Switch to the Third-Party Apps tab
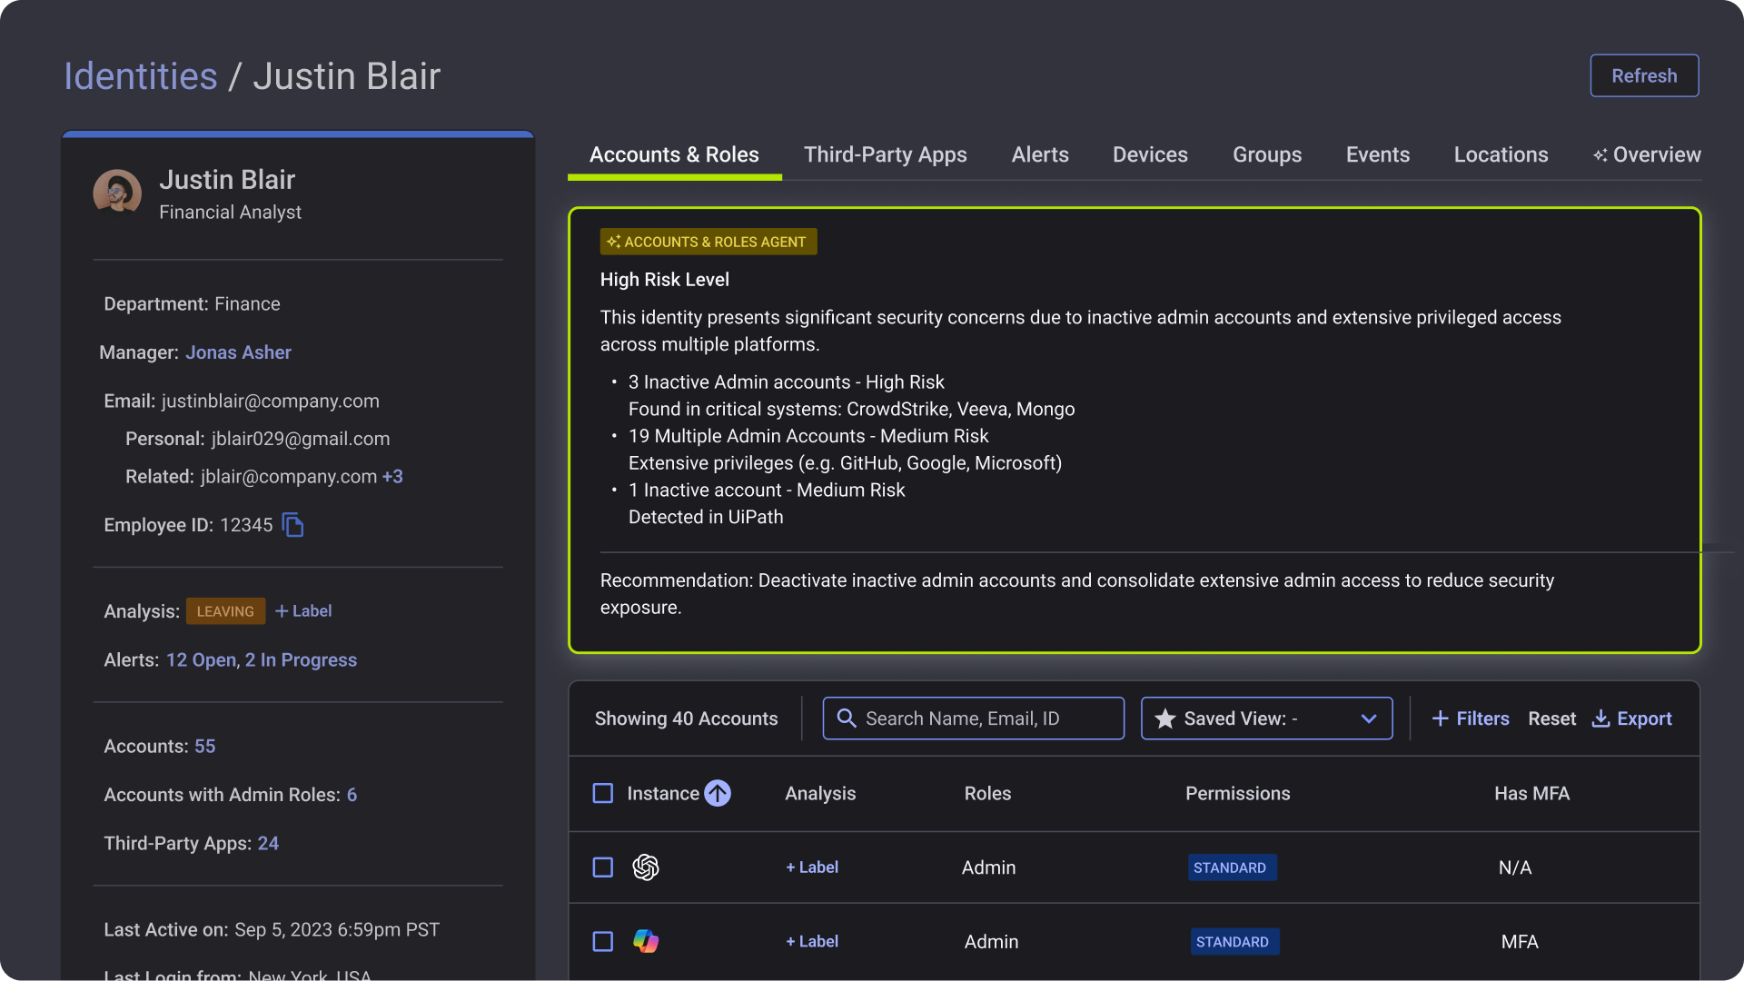The height and width of the screenshot is (981, 1744). pos(885,154)
